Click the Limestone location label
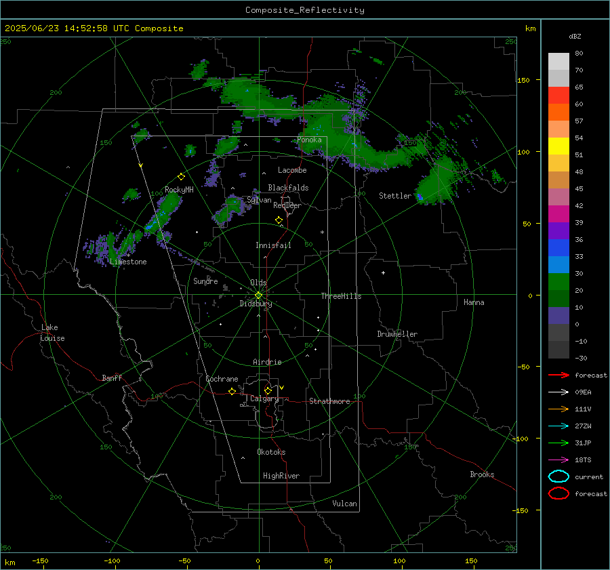 point(128,262)
